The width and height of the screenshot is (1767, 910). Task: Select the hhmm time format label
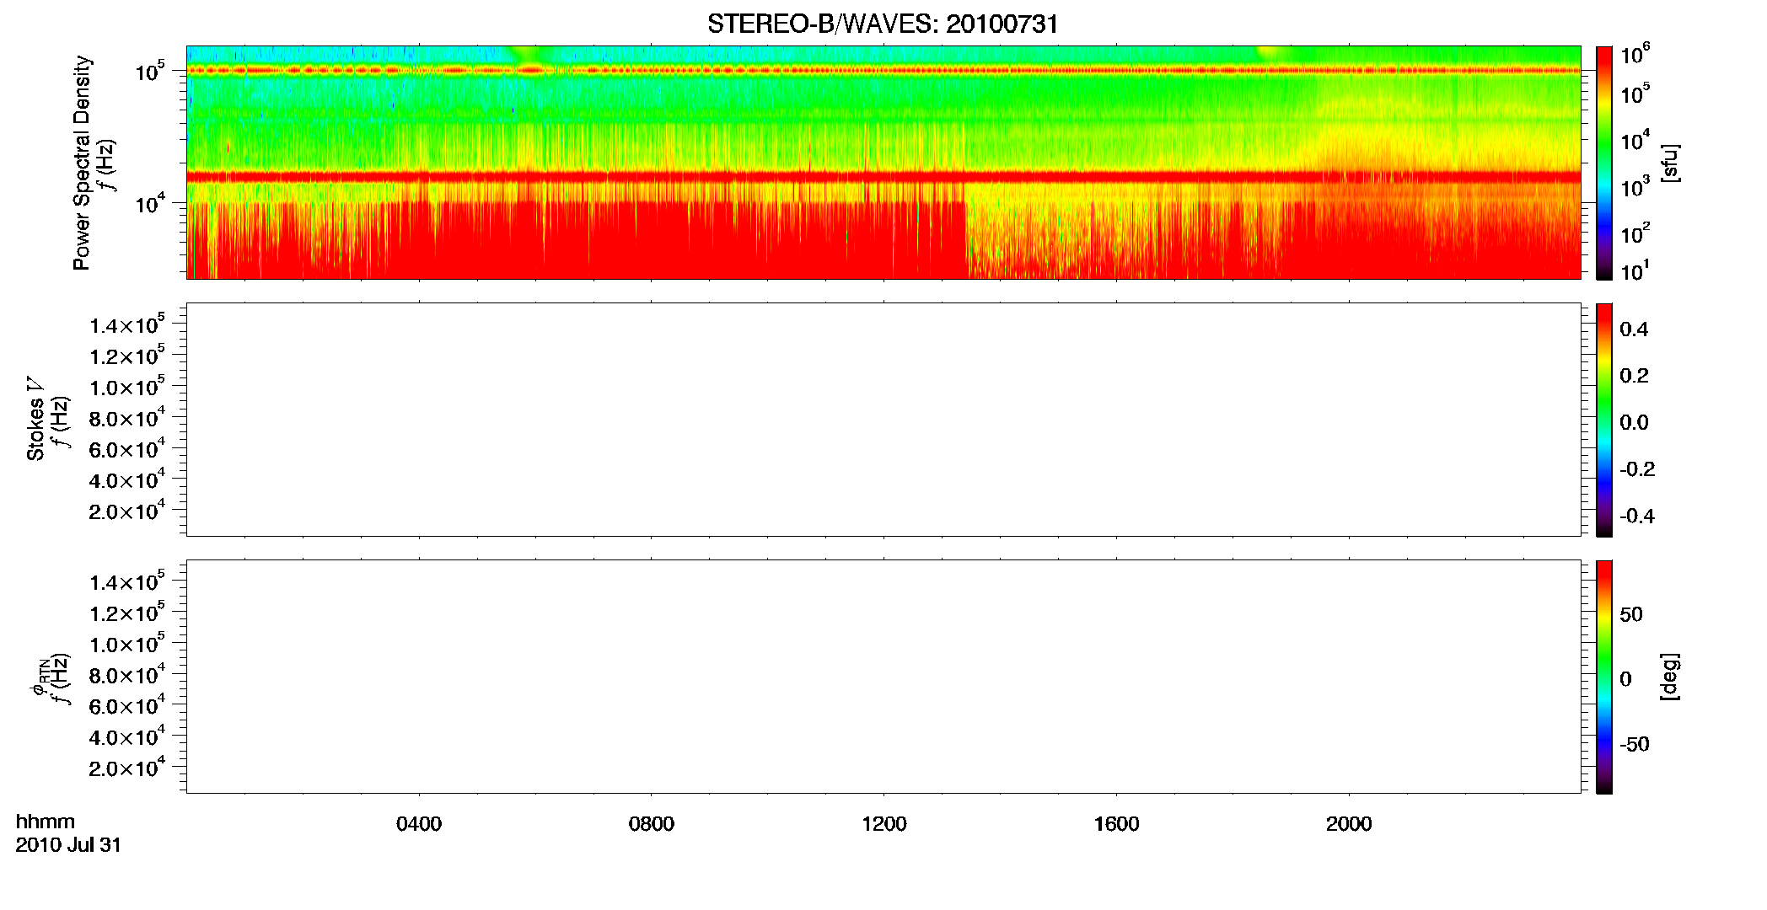click(46, 822)
